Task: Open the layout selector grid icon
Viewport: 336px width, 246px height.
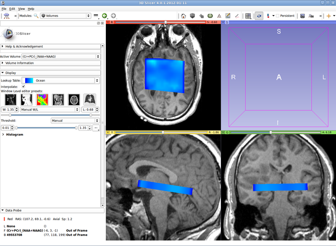Action: click(247, 16)
